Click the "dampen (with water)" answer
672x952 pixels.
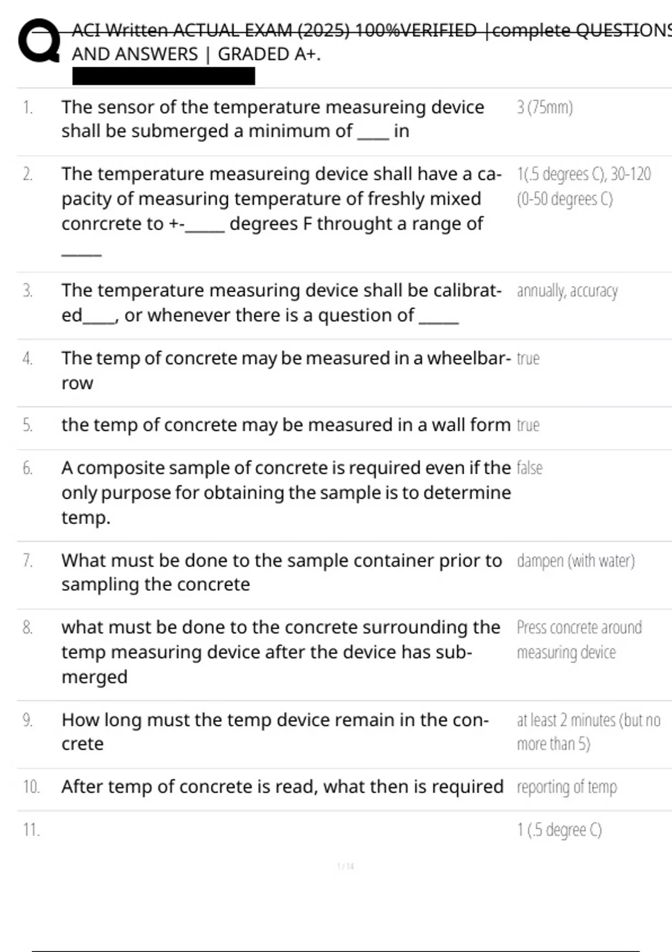576,561
